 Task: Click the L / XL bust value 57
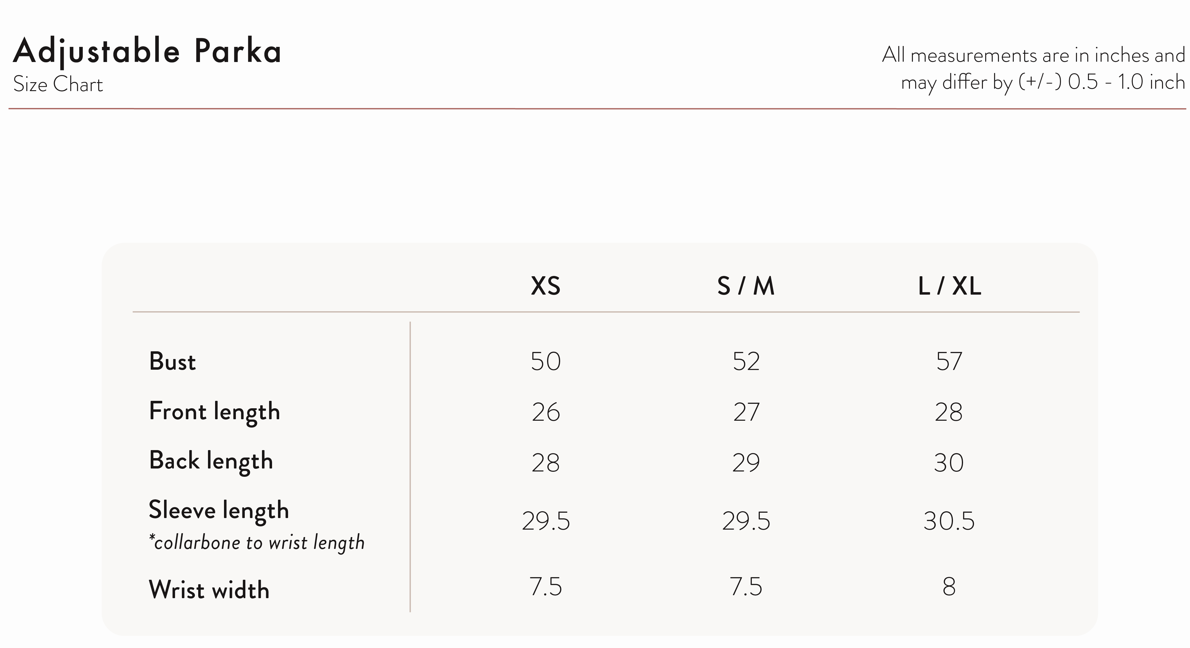click(x=949, y=361)
